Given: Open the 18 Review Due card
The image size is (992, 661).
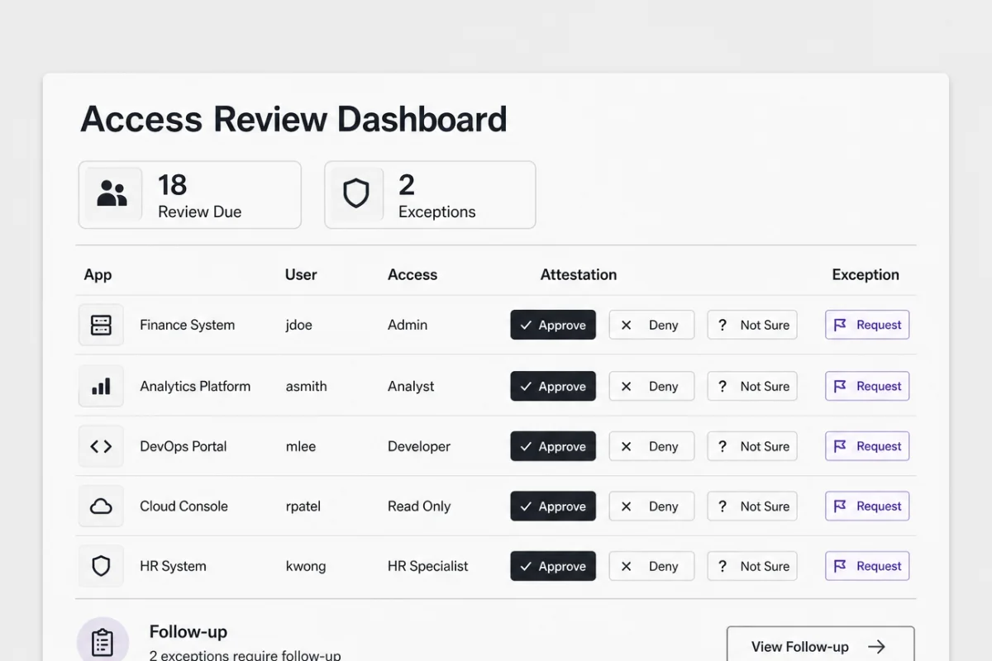Looking at the screenshot, I should click(x=190, y=195).
